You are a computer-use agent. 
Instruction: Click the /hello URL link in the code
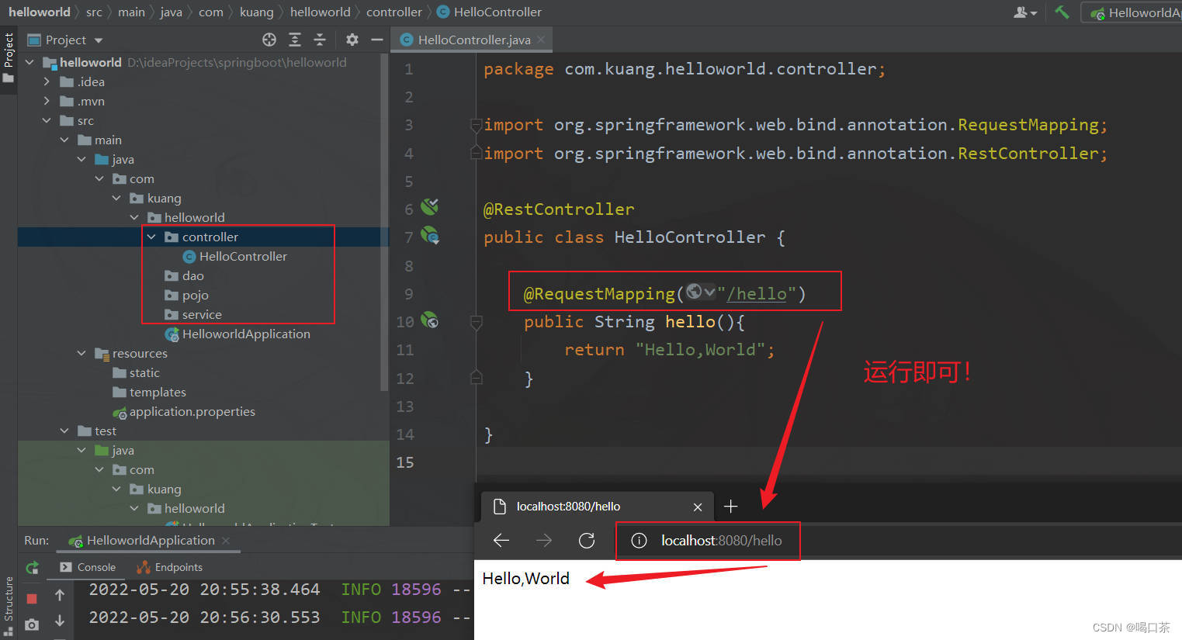pyautogui.click(x=756, y=293)
